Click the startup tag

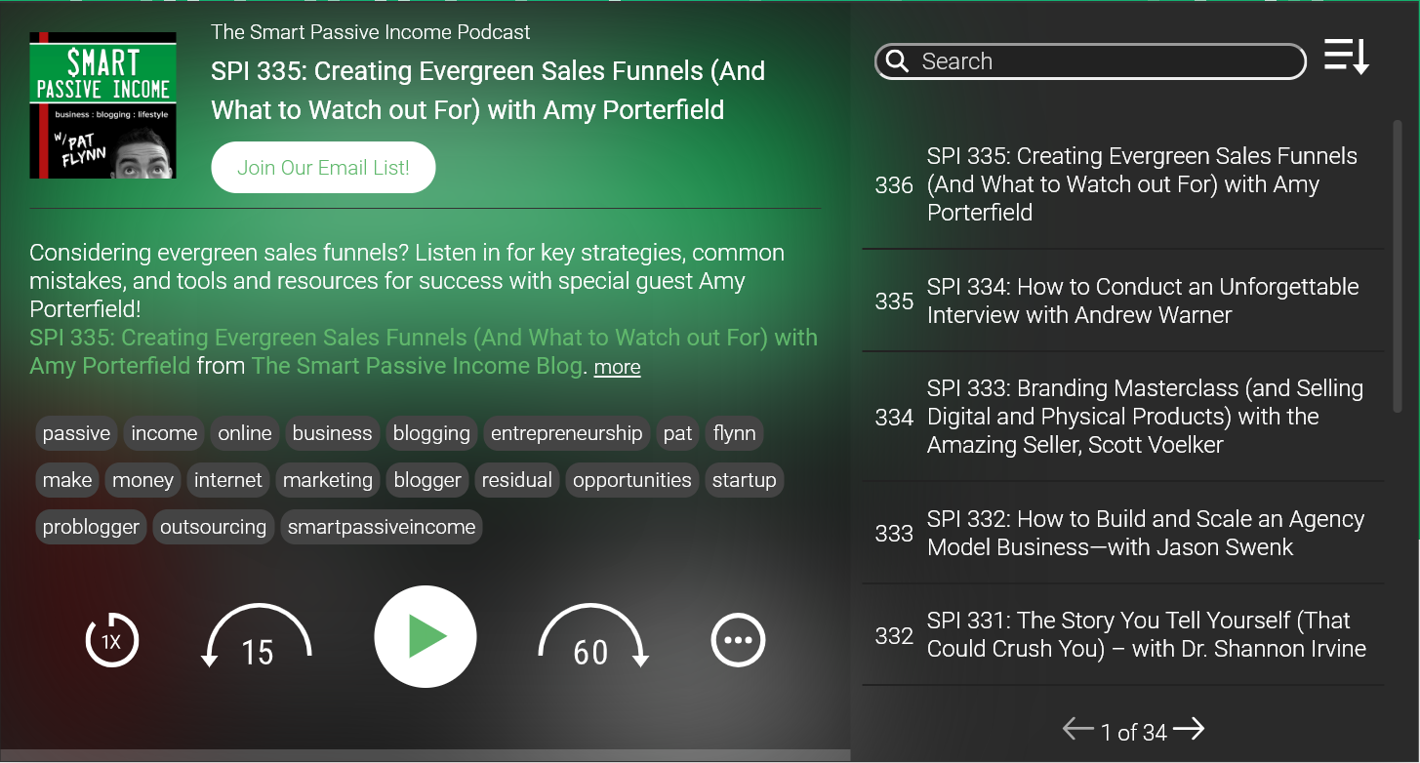tap(744, 480)
